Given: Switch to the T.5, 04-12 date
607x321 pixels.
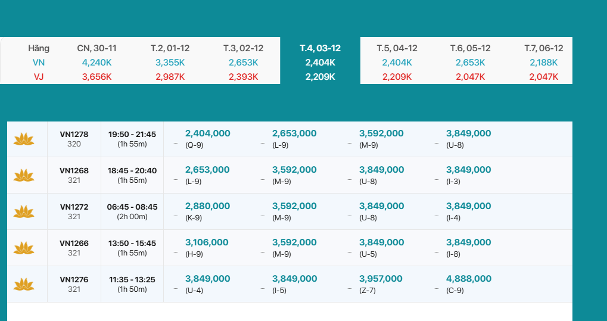Looking at the screenshot, I should [397, 48].
